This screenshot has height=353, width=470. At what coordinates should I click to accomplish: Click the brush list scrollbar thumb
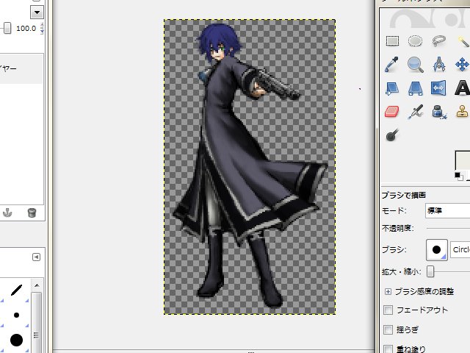click(37, 321)
